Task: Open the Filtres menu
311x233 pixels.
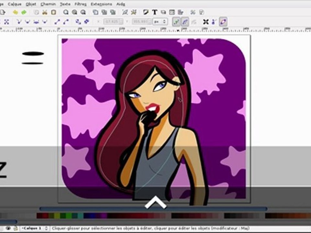Action: click(x=81, y=4)
